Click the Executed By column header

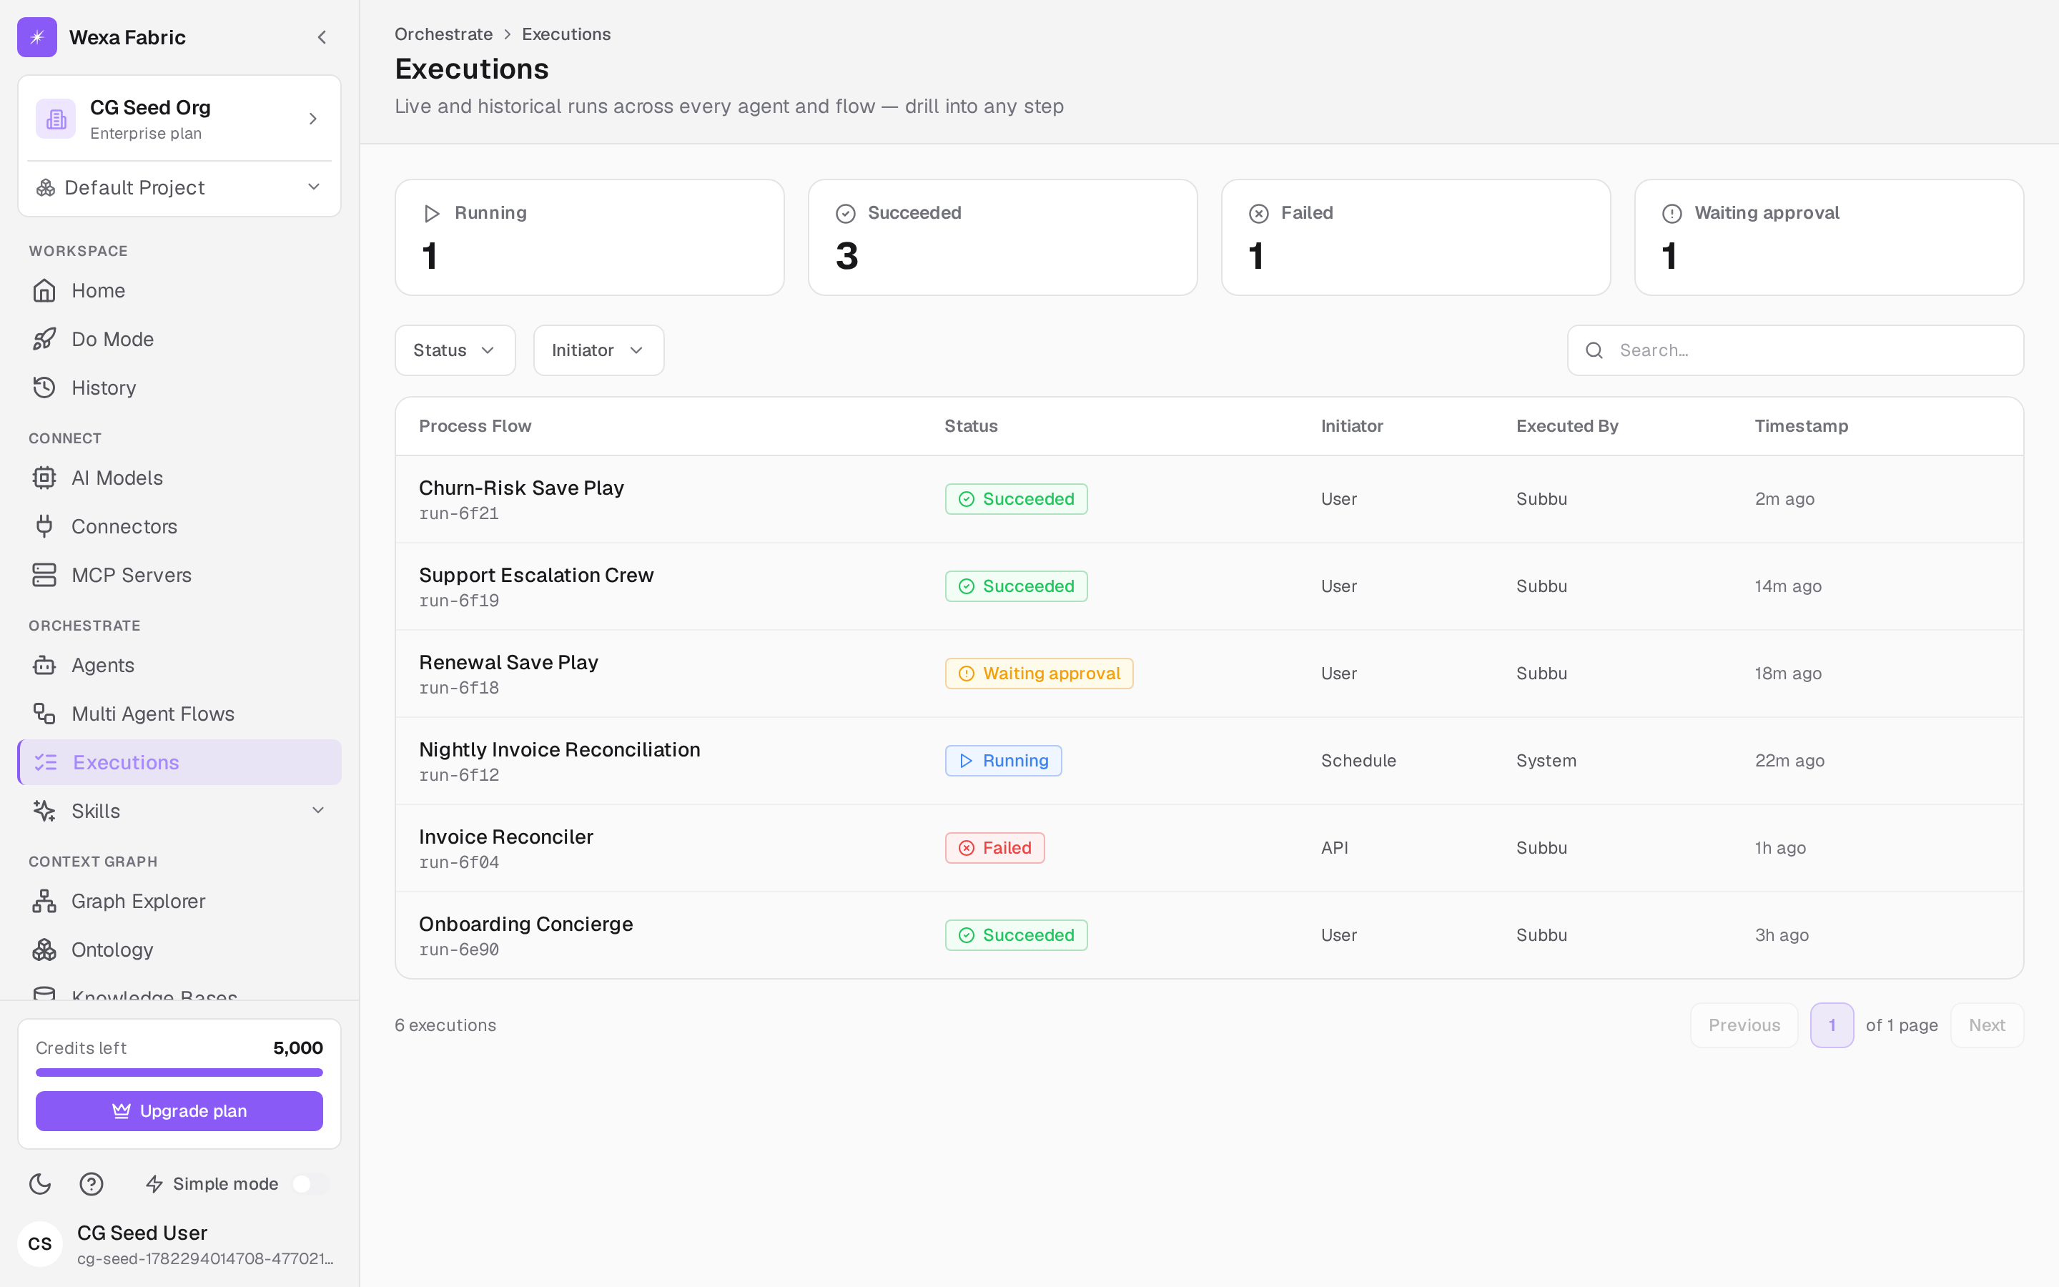[1567, 426]
